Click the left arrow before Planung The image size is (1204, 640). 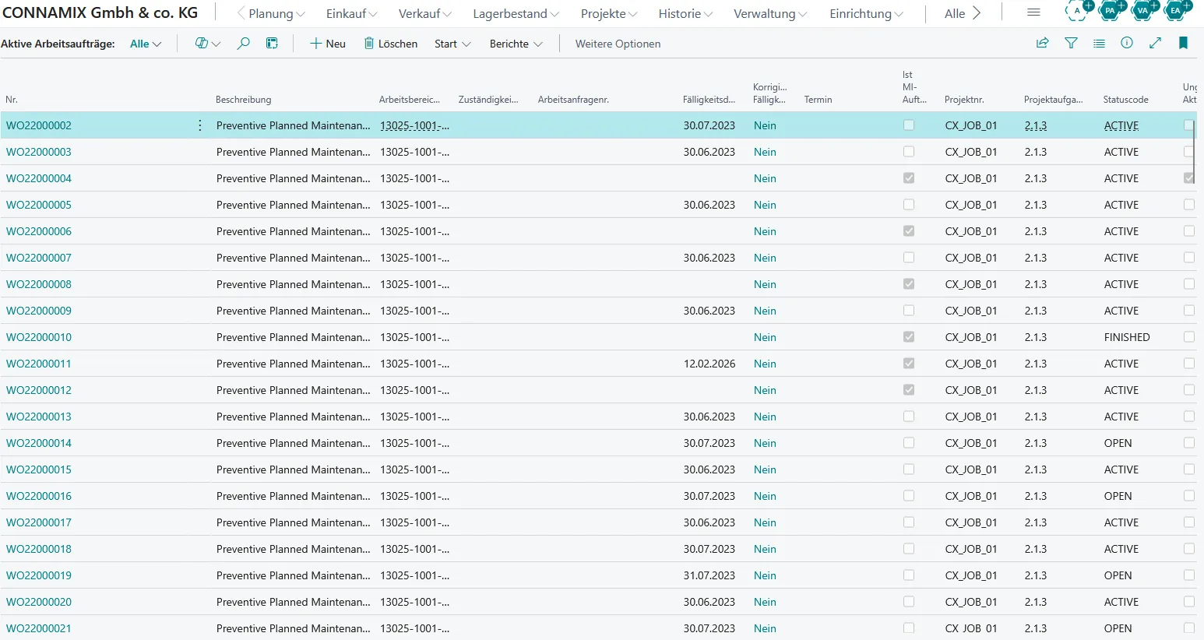(241, 13)
